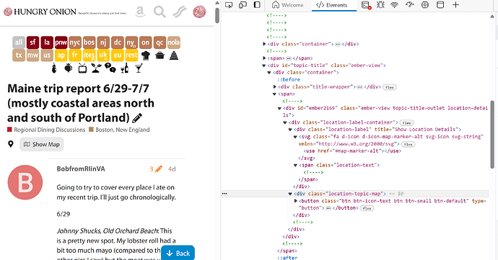
Task: Click the inspect element picker in DevTools
Action: coord(229,5)
